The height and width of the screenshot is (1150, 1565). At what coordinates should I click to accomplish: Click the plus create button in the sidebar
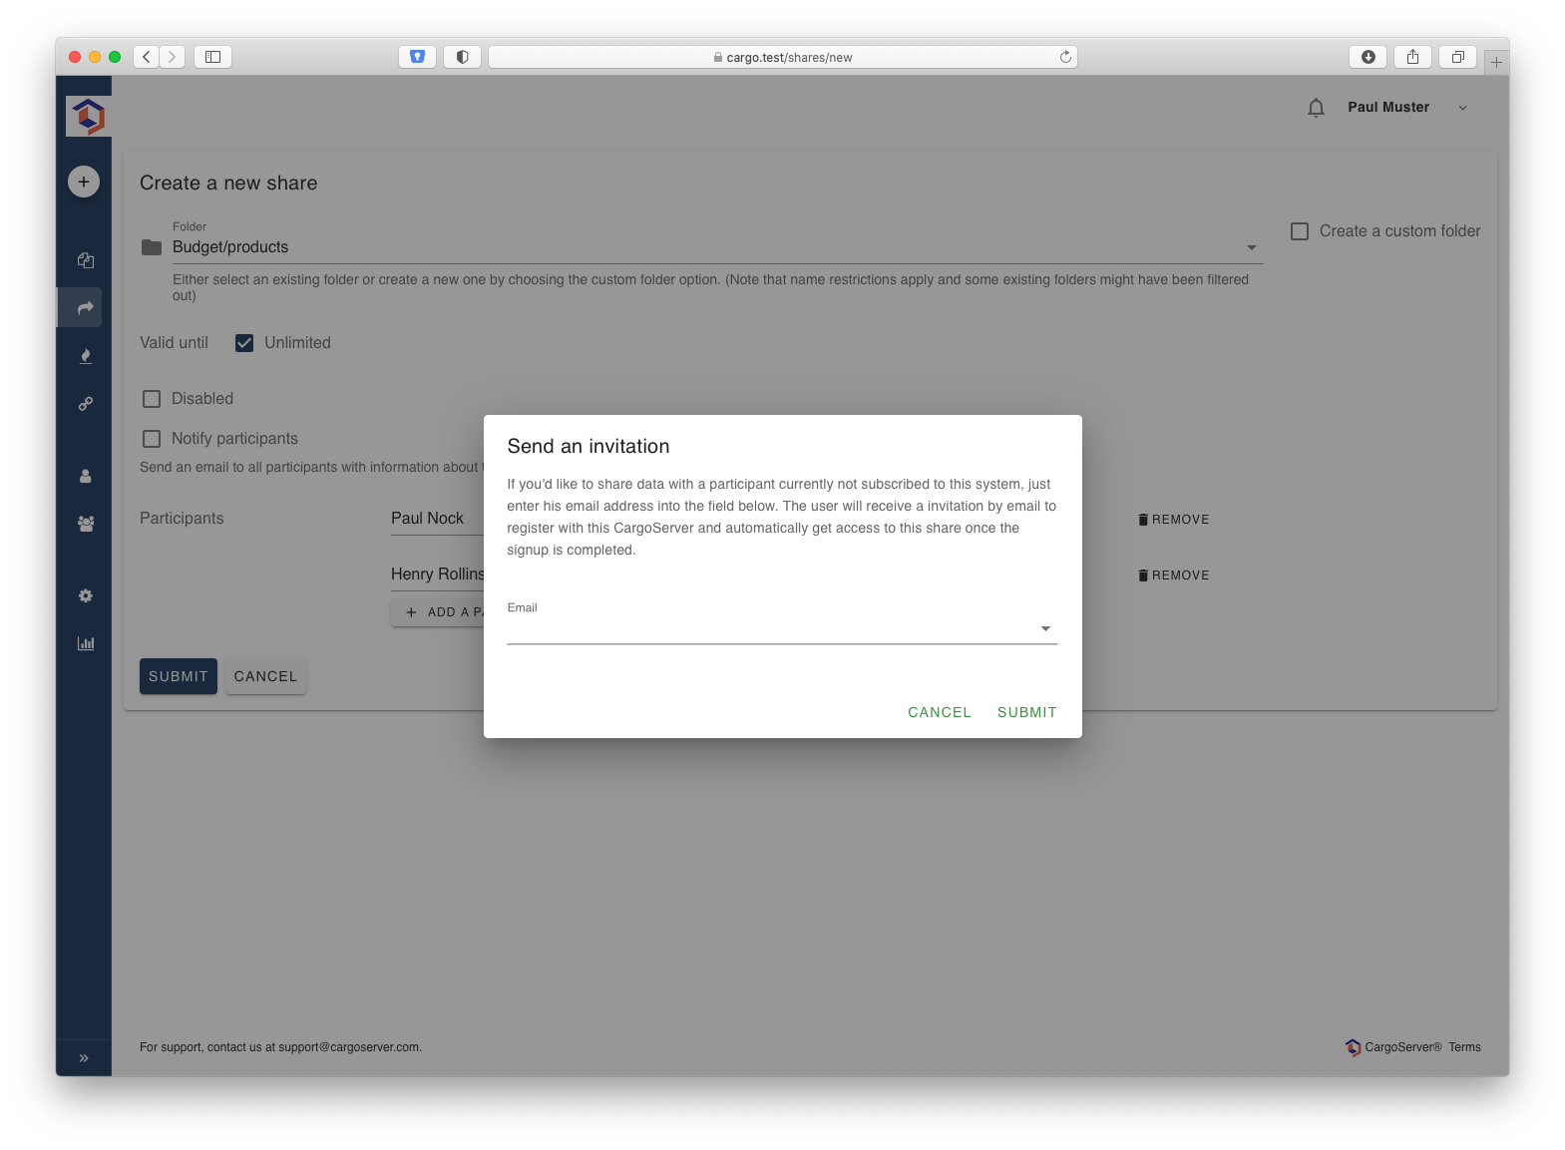[x=84, y=182]
